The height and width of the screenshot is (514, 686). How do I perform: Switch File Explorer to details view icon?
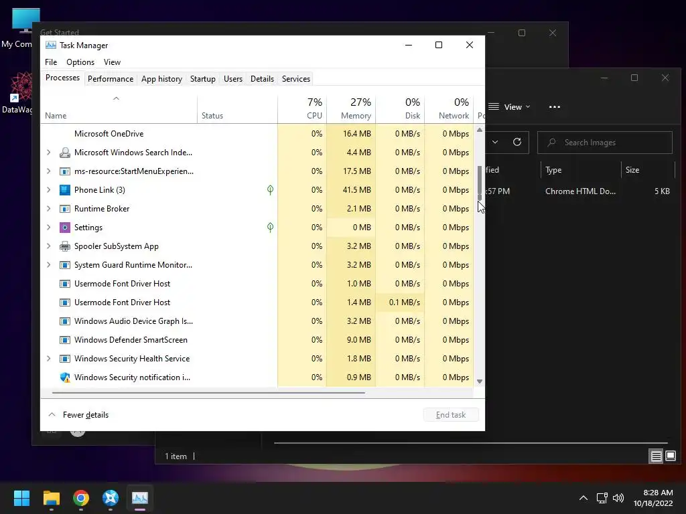pos(657,456)
